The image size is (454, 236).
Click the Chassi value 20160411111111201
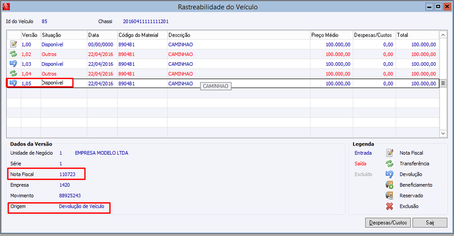[146, 21]
